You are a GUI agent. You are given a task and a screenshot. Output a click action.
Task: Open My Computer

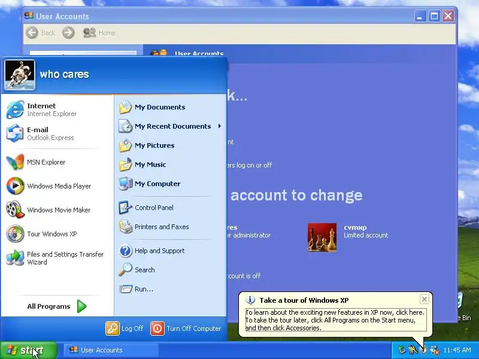click(x=170, y=184)
